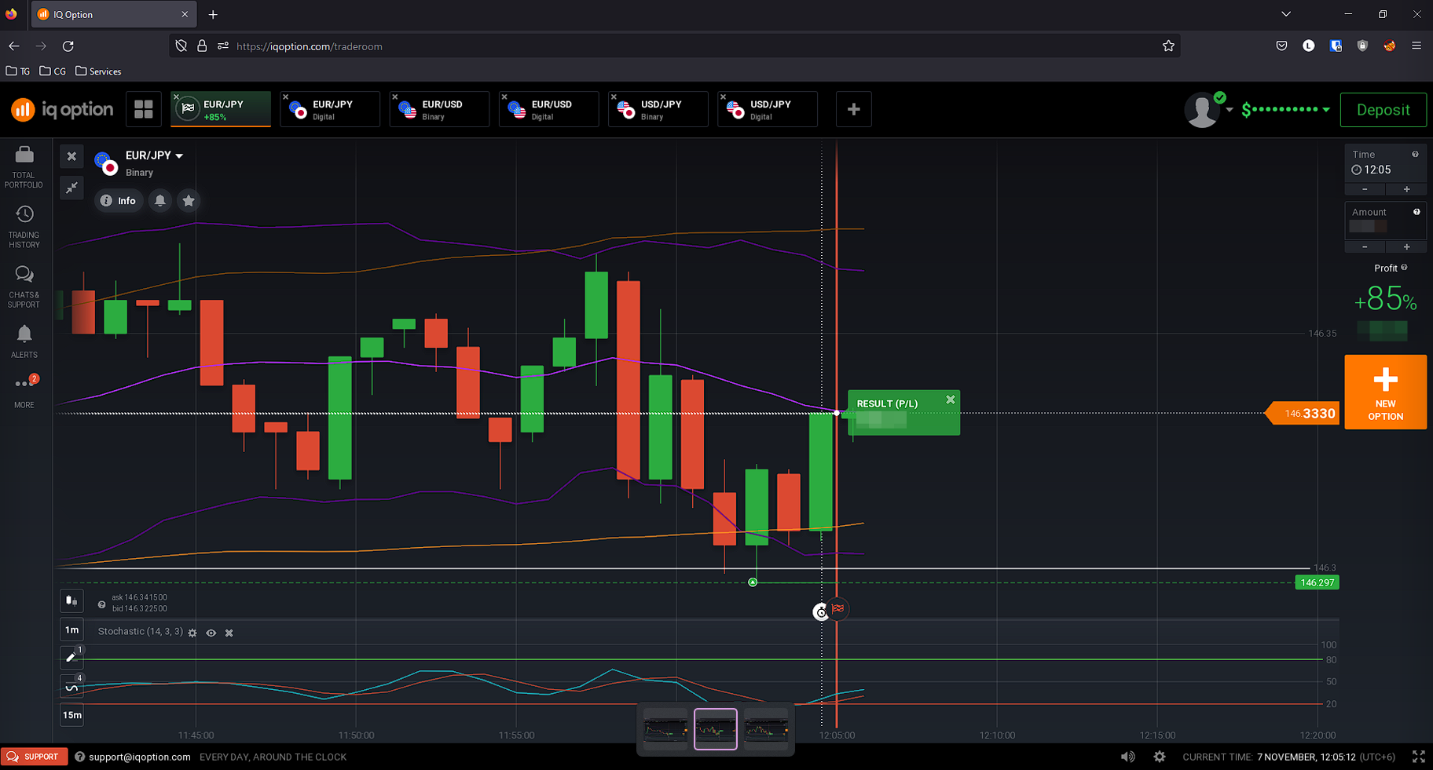1433x770 pixels.
Task: Bookmark this page with the star
Action: coord(1168,46)
